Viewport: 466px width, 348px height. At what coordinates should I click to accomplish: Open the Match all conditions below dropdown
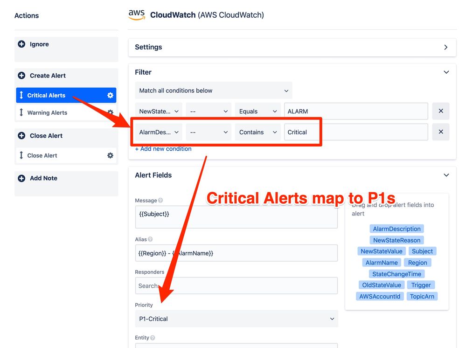tap(213, 90)
